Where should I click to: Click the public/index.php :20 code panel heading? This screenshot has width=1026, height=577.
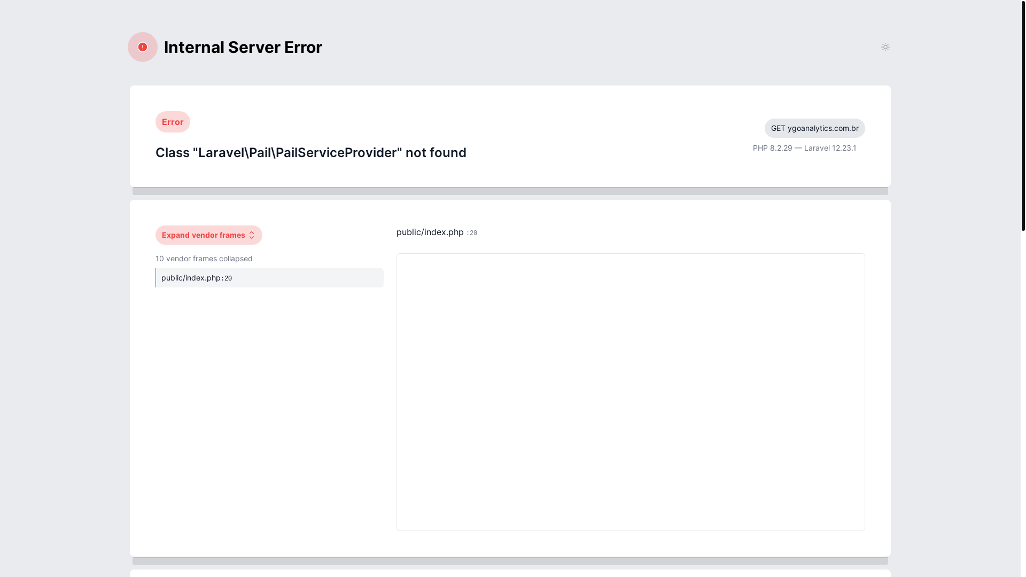click(x=437, y=232)
